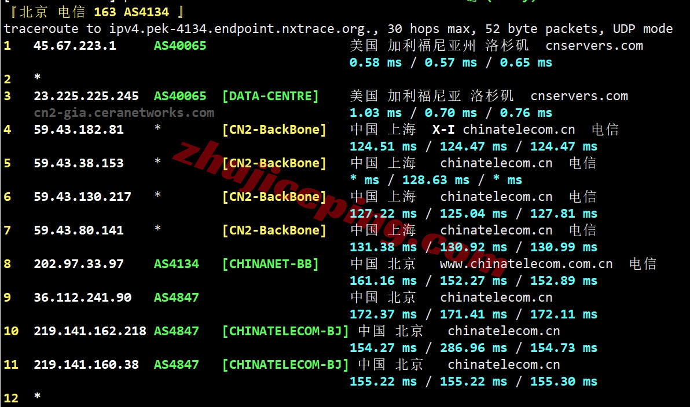Click AS4847 on the hop 9 row
Image resolution: width=690 pixels, height=407 pixels.
(177, 298)
